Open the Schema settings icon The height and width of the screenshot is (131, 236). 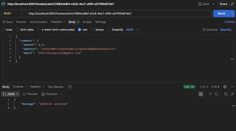(204, 29)
